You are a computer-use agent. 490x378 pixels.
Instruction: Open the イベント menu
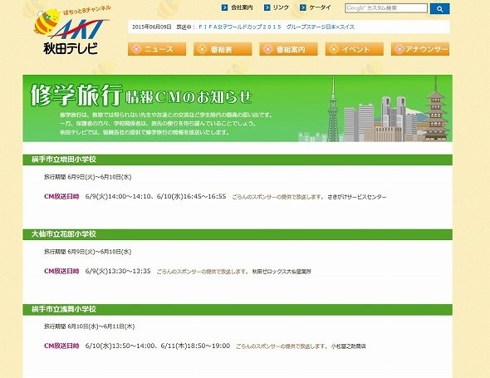355,49
